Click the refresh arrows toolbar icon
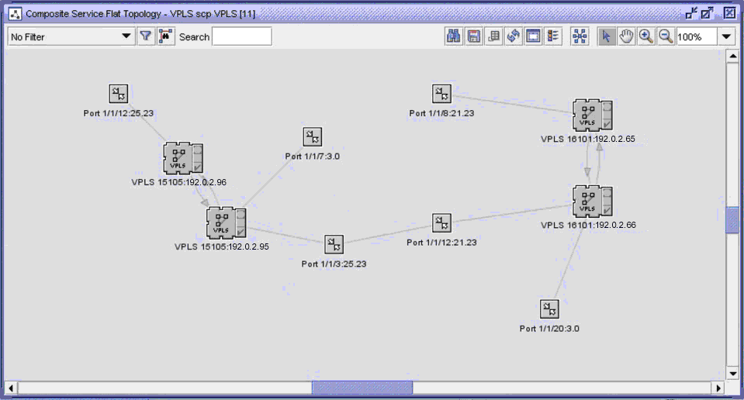Screen dimensions: 744x400 pyautogui.click(x=514, y=36)
